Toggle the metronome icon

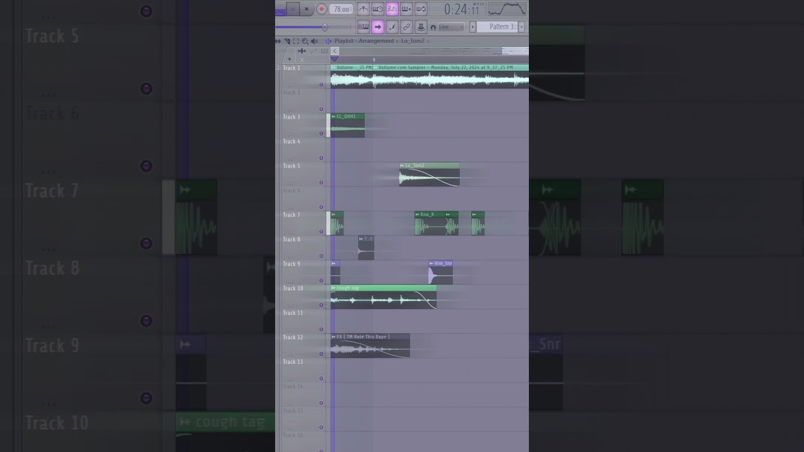363,9
